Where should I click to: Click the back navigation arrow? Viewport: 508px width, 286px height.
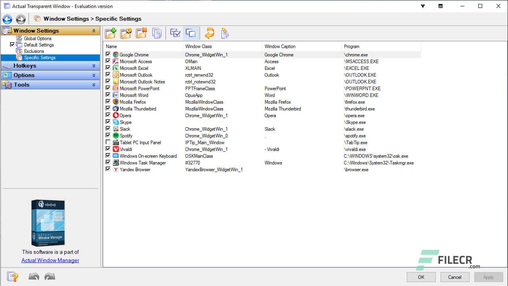(x=7, y=19)
